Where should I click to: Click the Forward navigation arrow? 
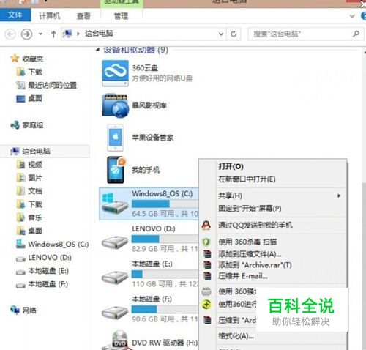pos(26,34)
